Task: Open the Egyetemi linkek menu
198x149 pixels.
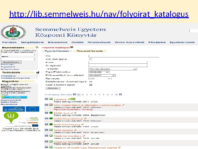Action: [182, 42]
